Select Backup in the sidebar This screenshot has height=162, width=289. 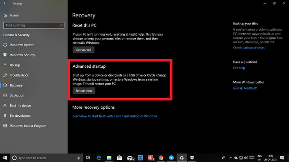[15, 65]
